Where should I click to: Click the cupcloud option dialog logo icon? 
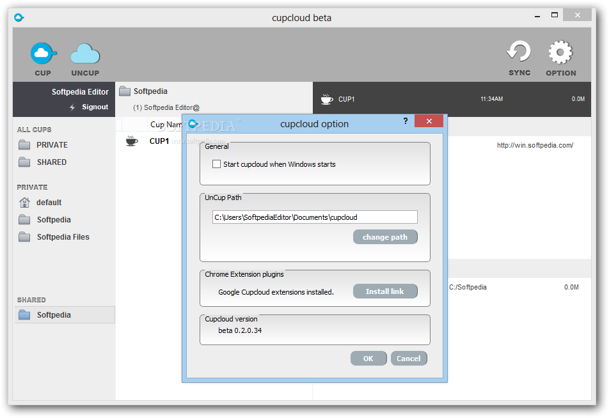pos(193,124)
